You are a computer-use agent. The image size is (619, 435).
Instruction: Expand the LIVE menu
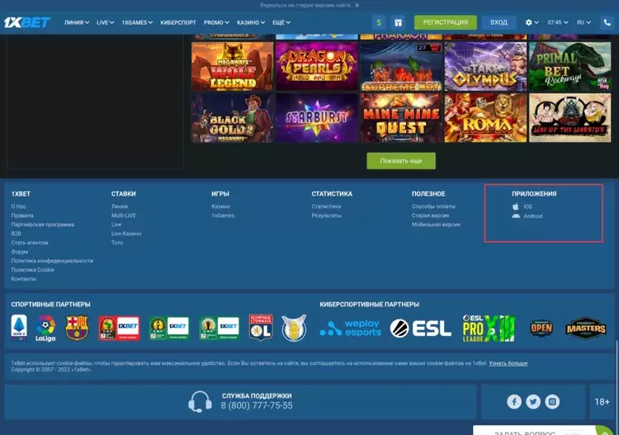point(105,22)
